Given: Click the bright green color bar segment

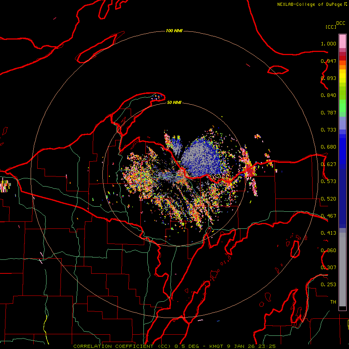Looking at the screenshot, I should tap(342, 106).
